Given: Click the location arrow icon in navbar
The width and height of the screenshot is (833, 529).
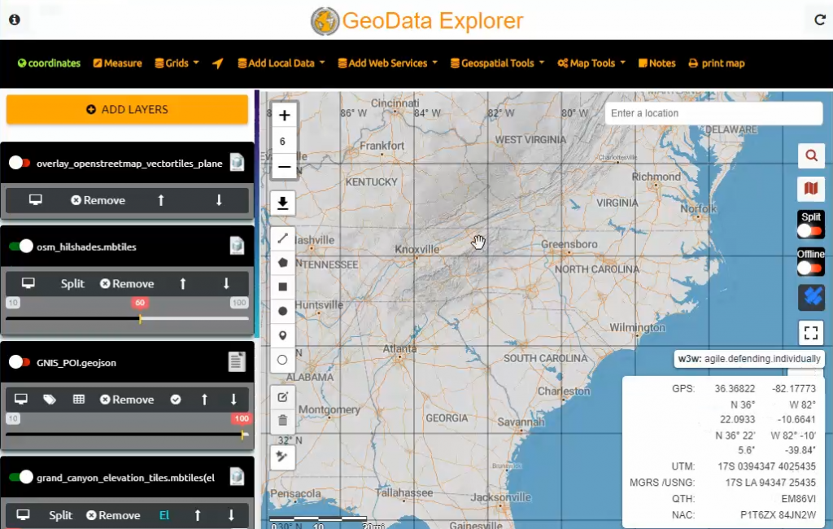Looking at the screenshot, I should (218, 63).
